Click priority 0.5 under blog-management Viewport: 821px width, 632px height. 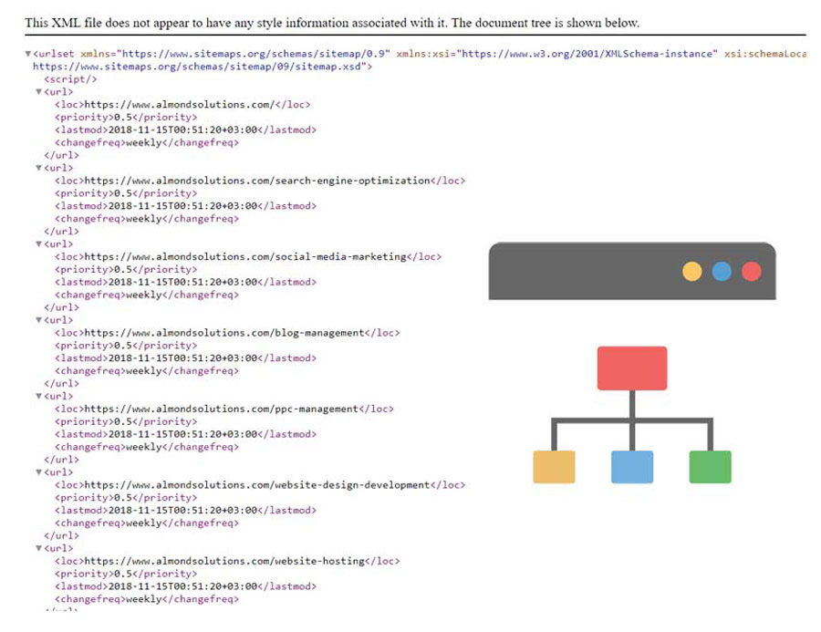[x=126, y=346]
